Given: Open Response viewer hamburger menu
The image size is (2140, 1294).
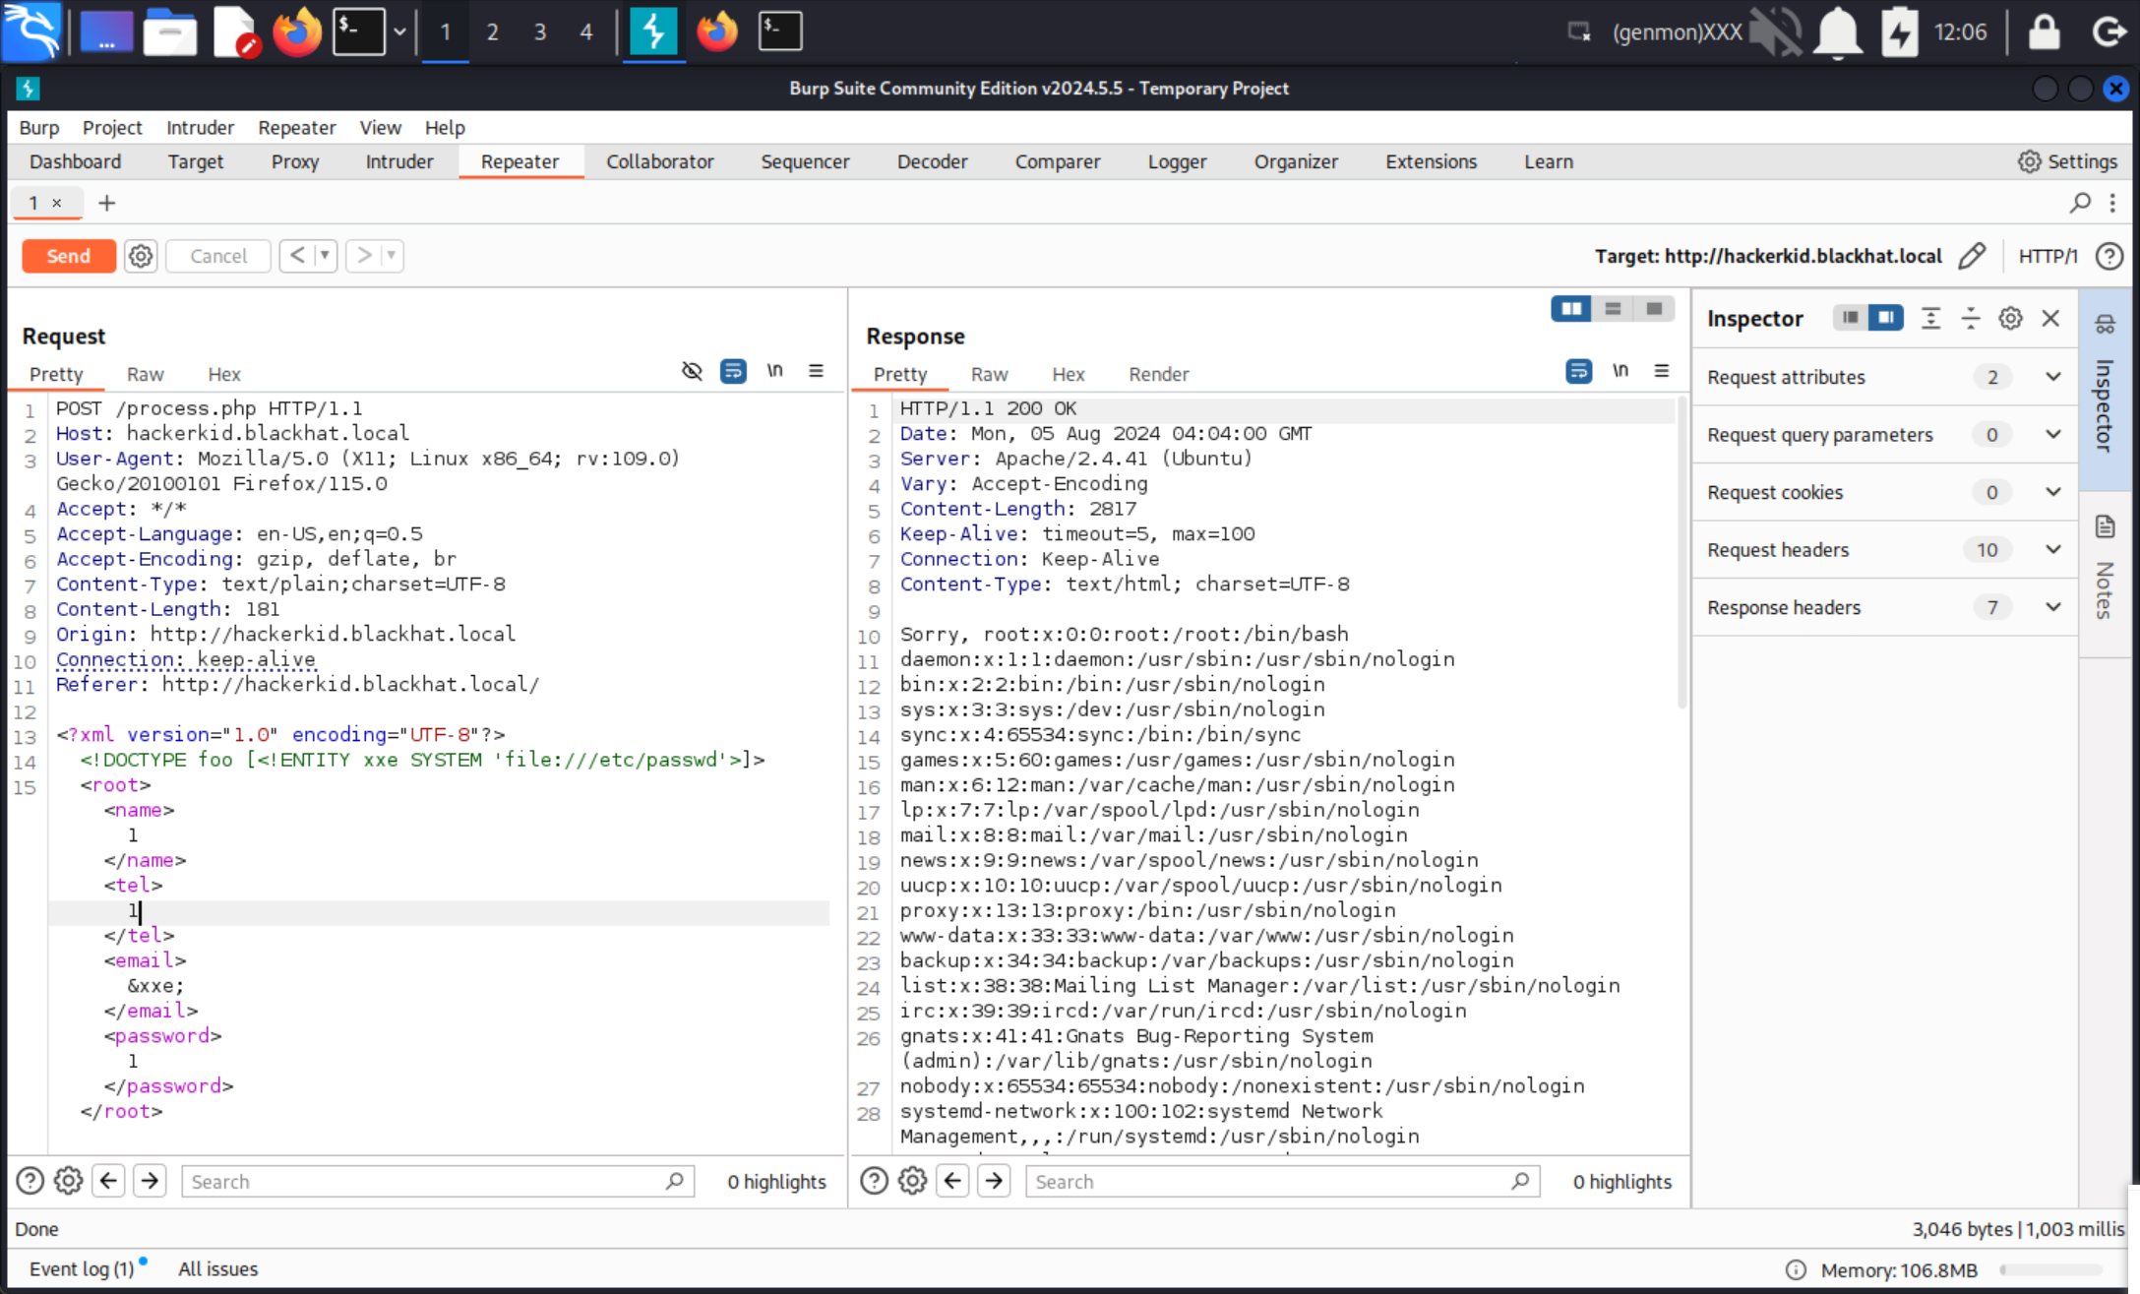Looking at the screenshot, I should point(1662,371).
